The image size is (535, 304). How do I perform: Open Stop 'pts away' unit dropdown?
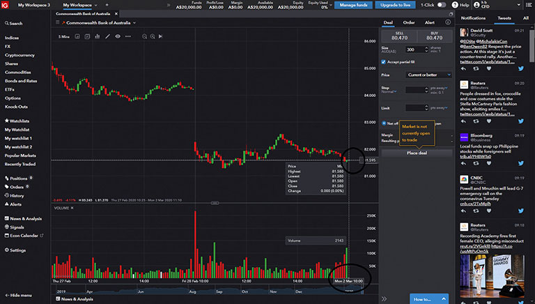click(439, 88)
